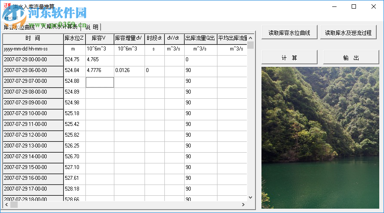Click water level cell 524.98
The image size is (384, 213).
click(75, 103)
